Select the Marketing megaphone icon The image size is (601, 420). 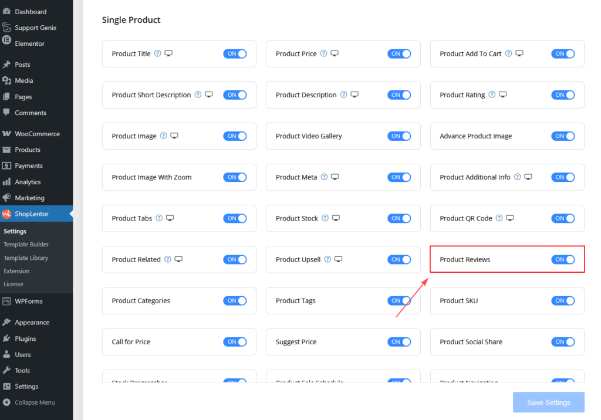tap(8, 197)
